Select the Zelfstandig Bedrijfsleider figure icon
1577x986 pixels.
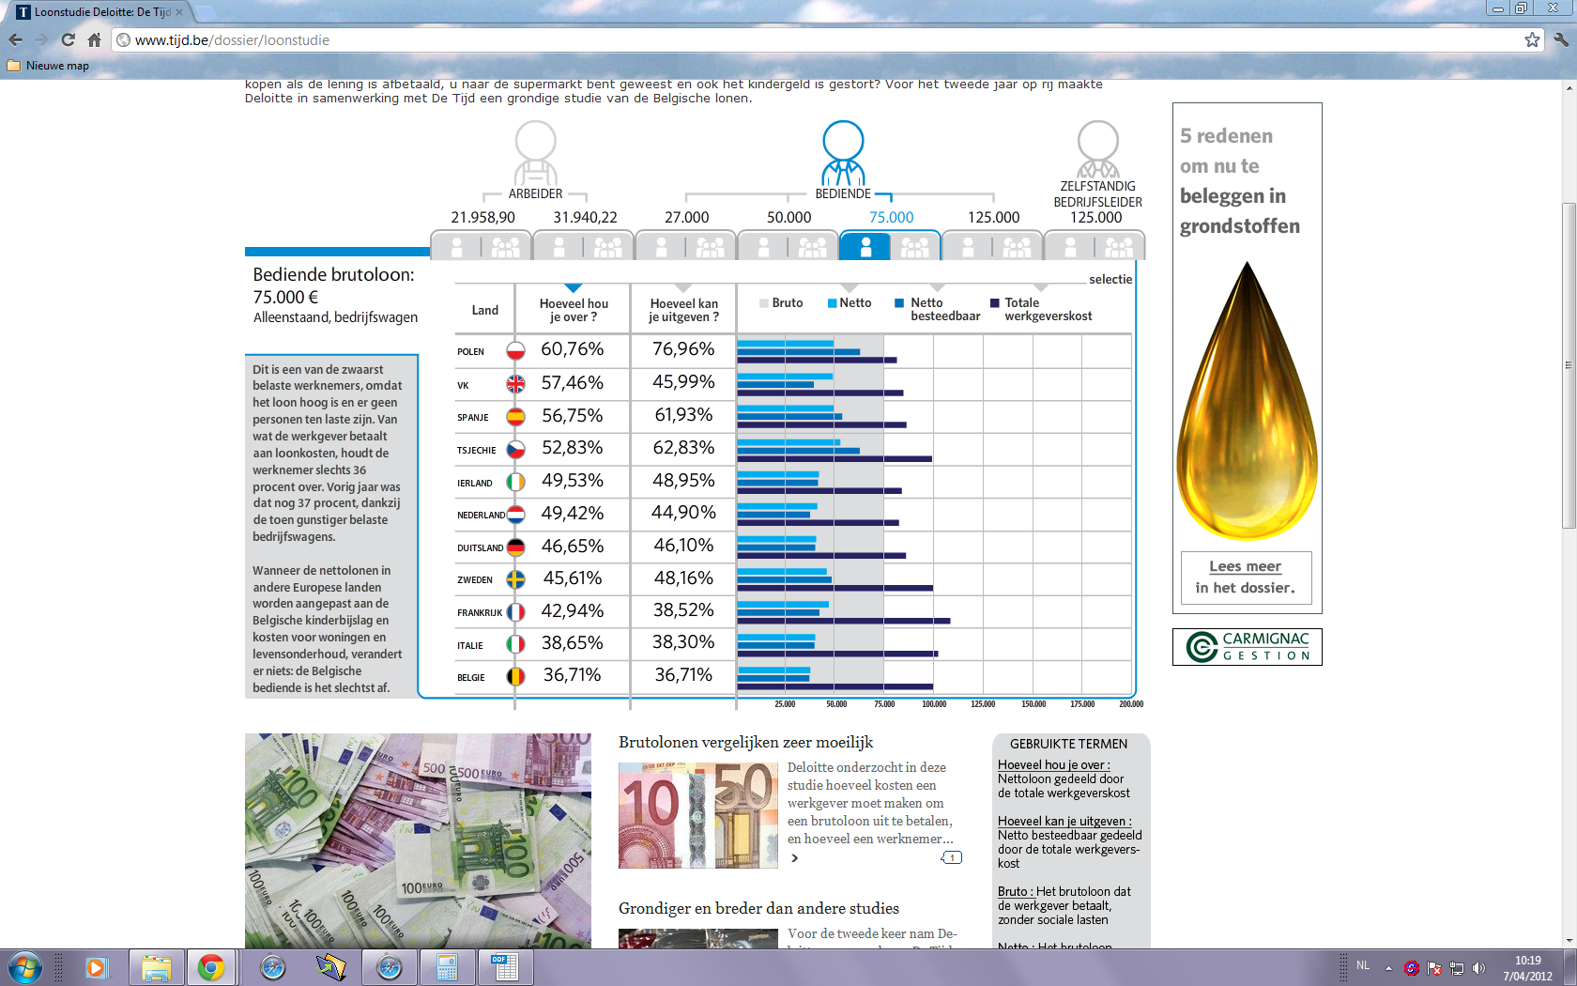click(x=1097, y=149)
